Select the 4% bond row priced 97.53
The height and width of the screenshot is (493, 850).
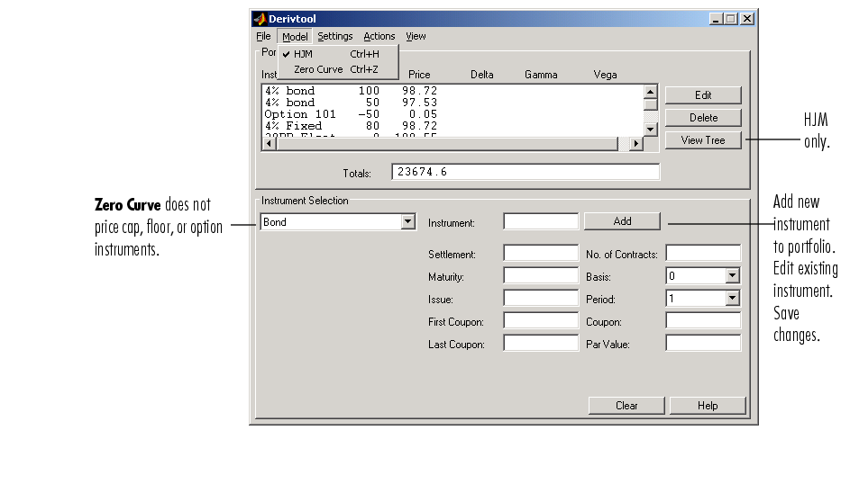tap(452, 103)
